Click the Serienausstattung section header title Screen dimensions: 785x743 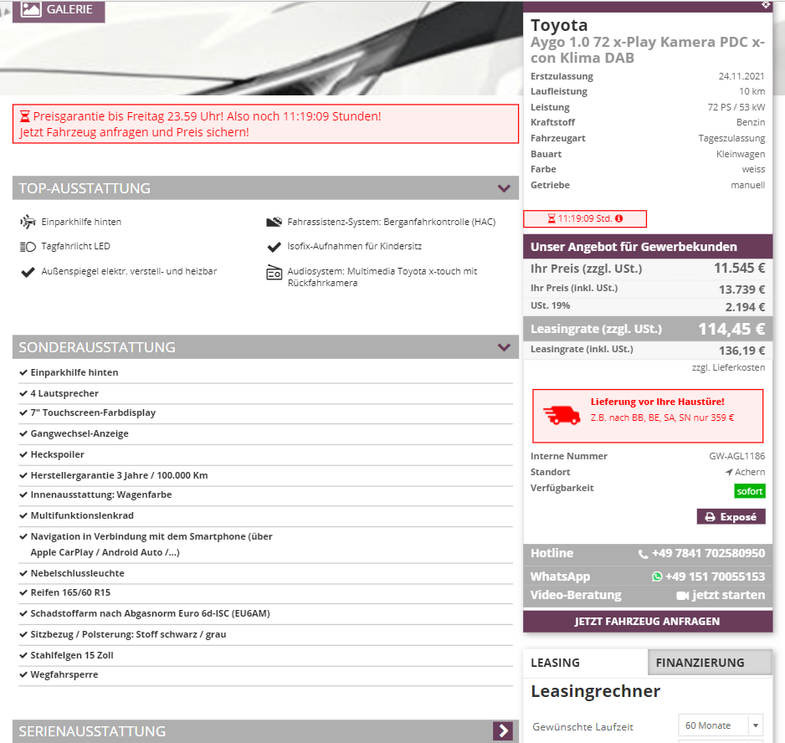point(92,731)
